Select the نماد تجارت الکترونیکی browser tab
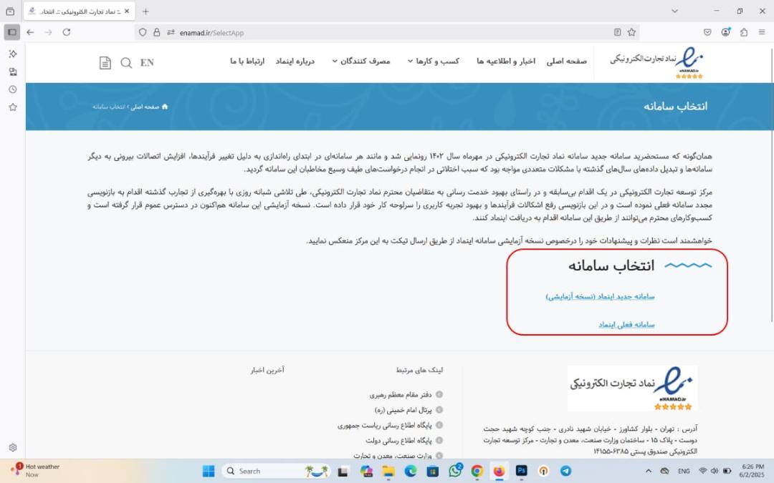This screenshot has height=483, width=774. pos(79,11)
